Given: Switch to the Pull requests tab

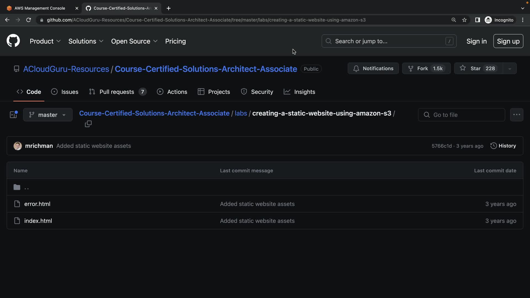Looking at the screenshot, I should [118, 92].
